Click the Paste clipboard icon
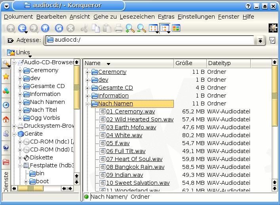Screen dimensions: 280x205 (107, 28)
